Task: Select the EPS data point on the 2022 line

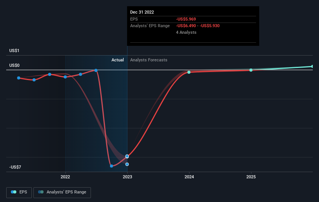Action: pyautogui.click(x=65, y=77)
